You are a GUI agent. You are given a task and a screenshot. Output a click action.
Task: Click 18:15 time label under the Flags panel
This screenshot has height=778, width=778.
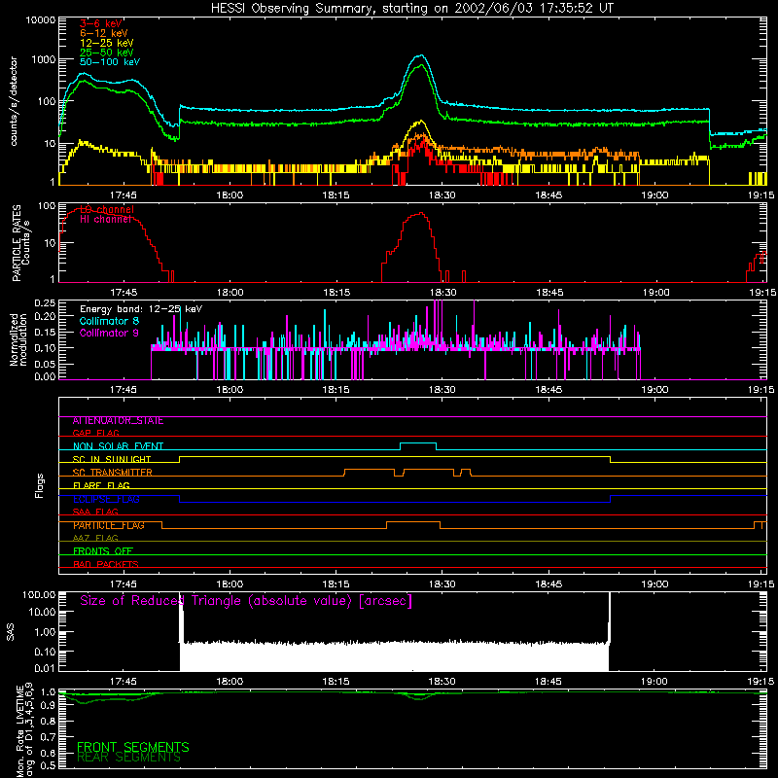click(x=336, y=584)
